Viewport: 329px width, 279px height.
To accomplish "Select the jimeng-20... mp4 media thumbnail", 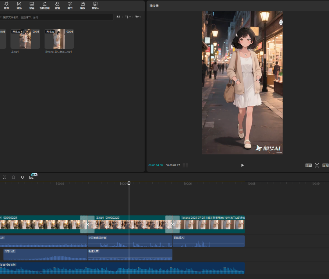I will [59, 39].
